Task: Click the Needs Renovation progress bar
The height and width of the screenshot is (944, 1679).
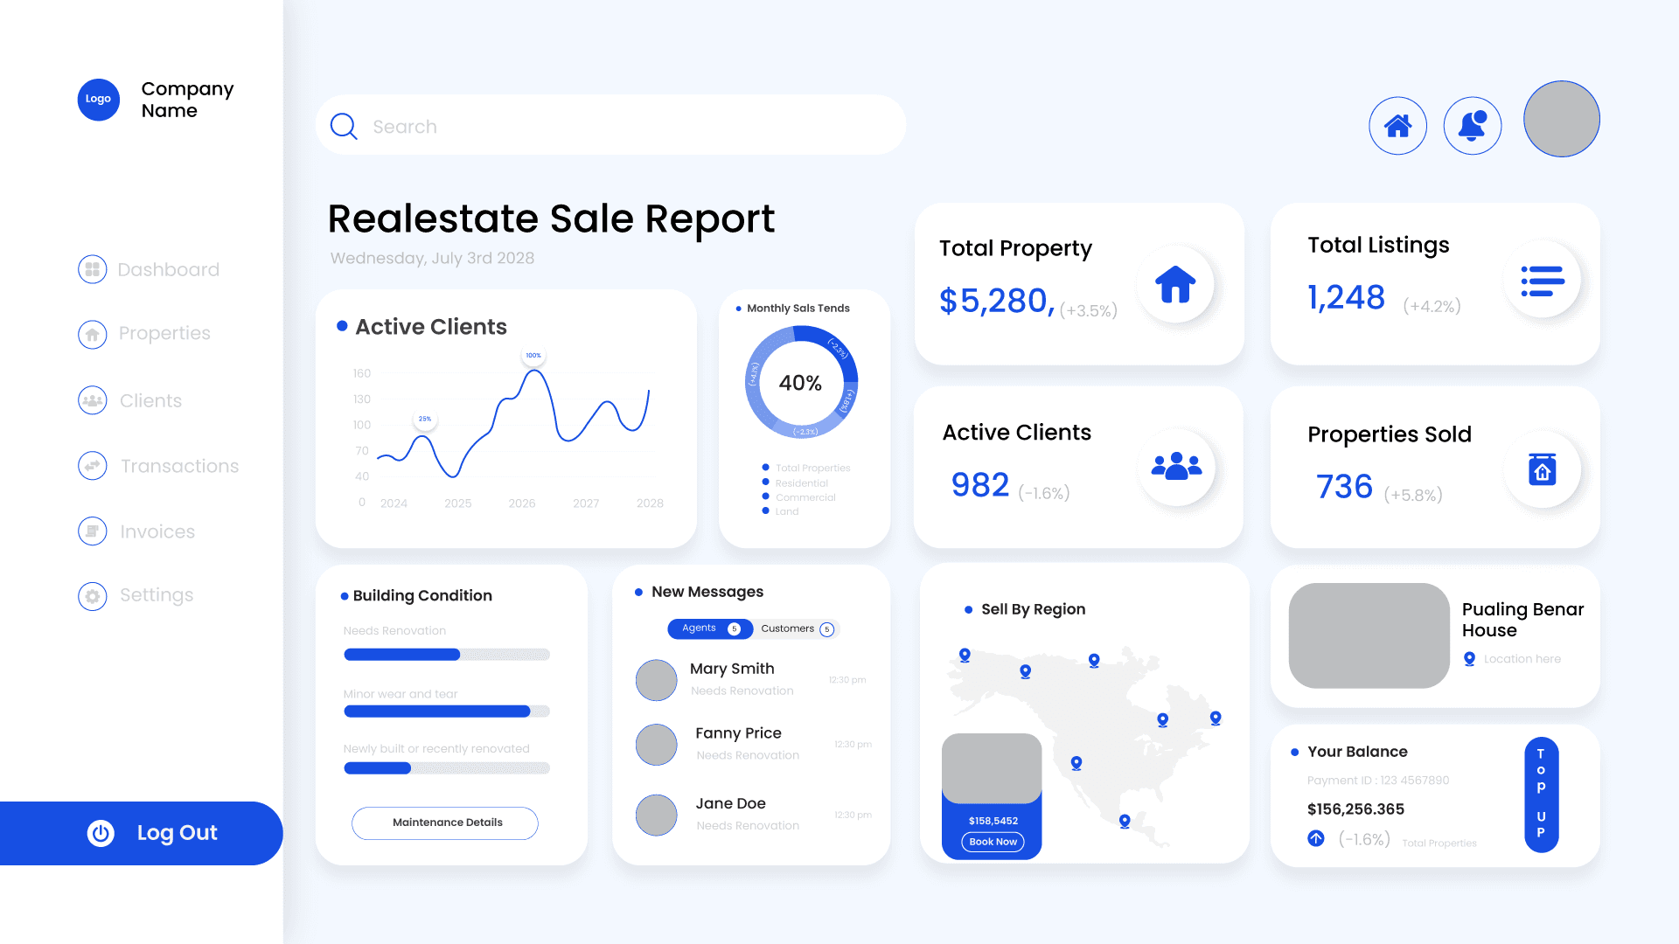Action: [446, 655]
